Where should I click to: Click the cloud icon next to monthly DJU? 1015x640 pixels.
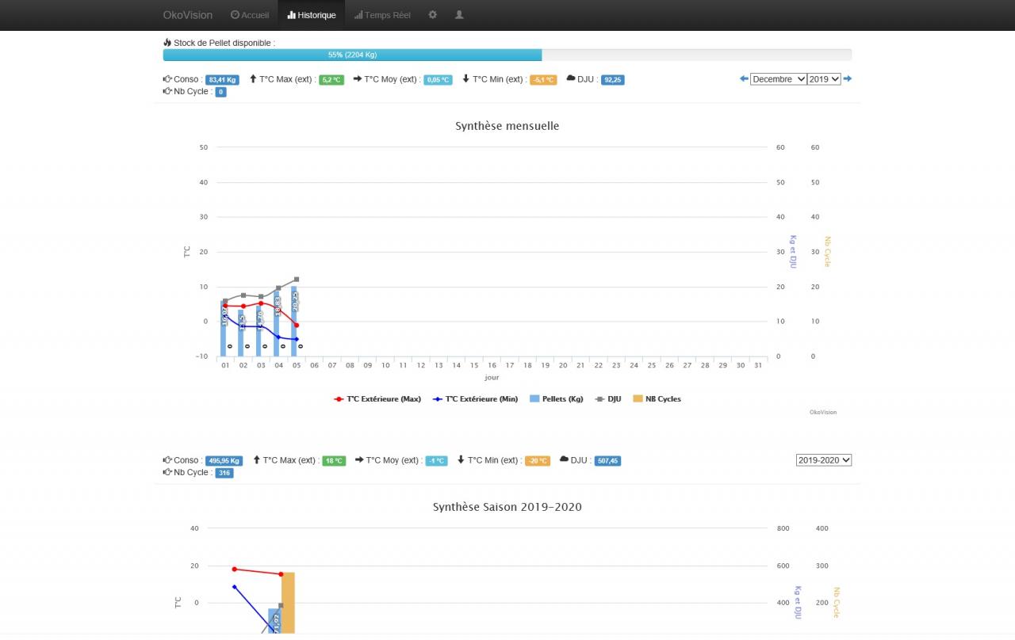pos(571,78)
